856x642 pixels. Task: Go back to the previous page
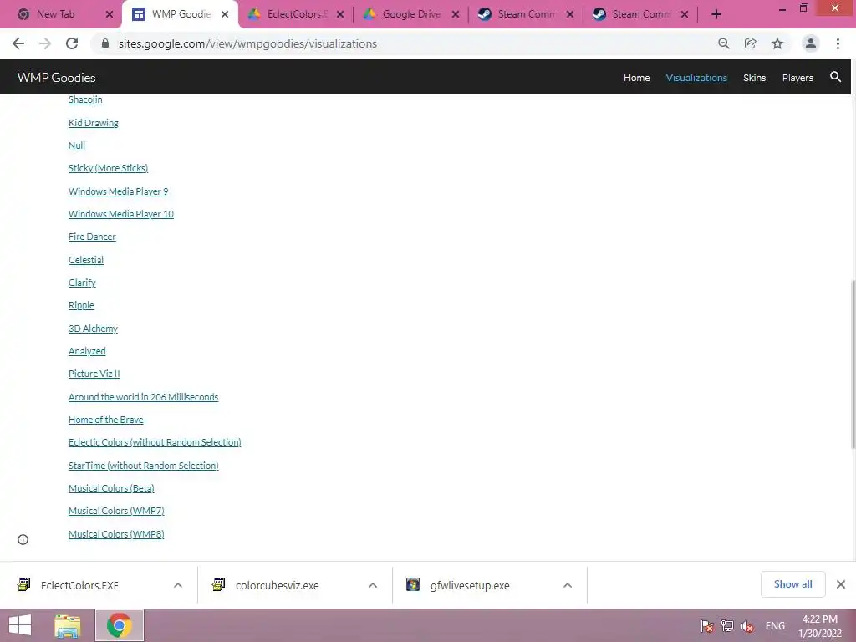tap(18, 43)
